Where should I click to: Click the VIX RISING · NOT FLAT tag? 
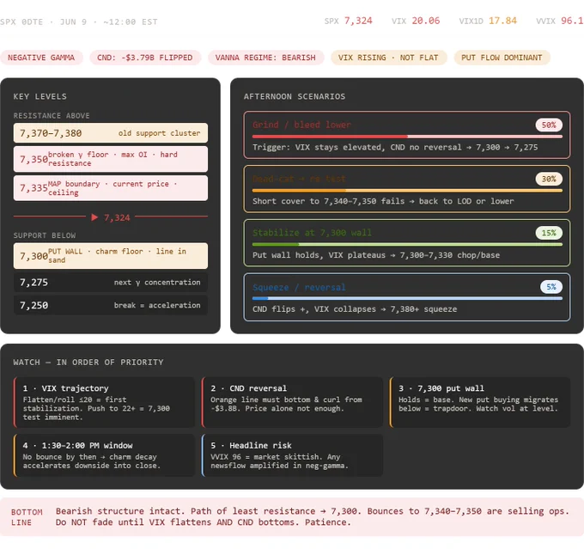click(388, 58)
